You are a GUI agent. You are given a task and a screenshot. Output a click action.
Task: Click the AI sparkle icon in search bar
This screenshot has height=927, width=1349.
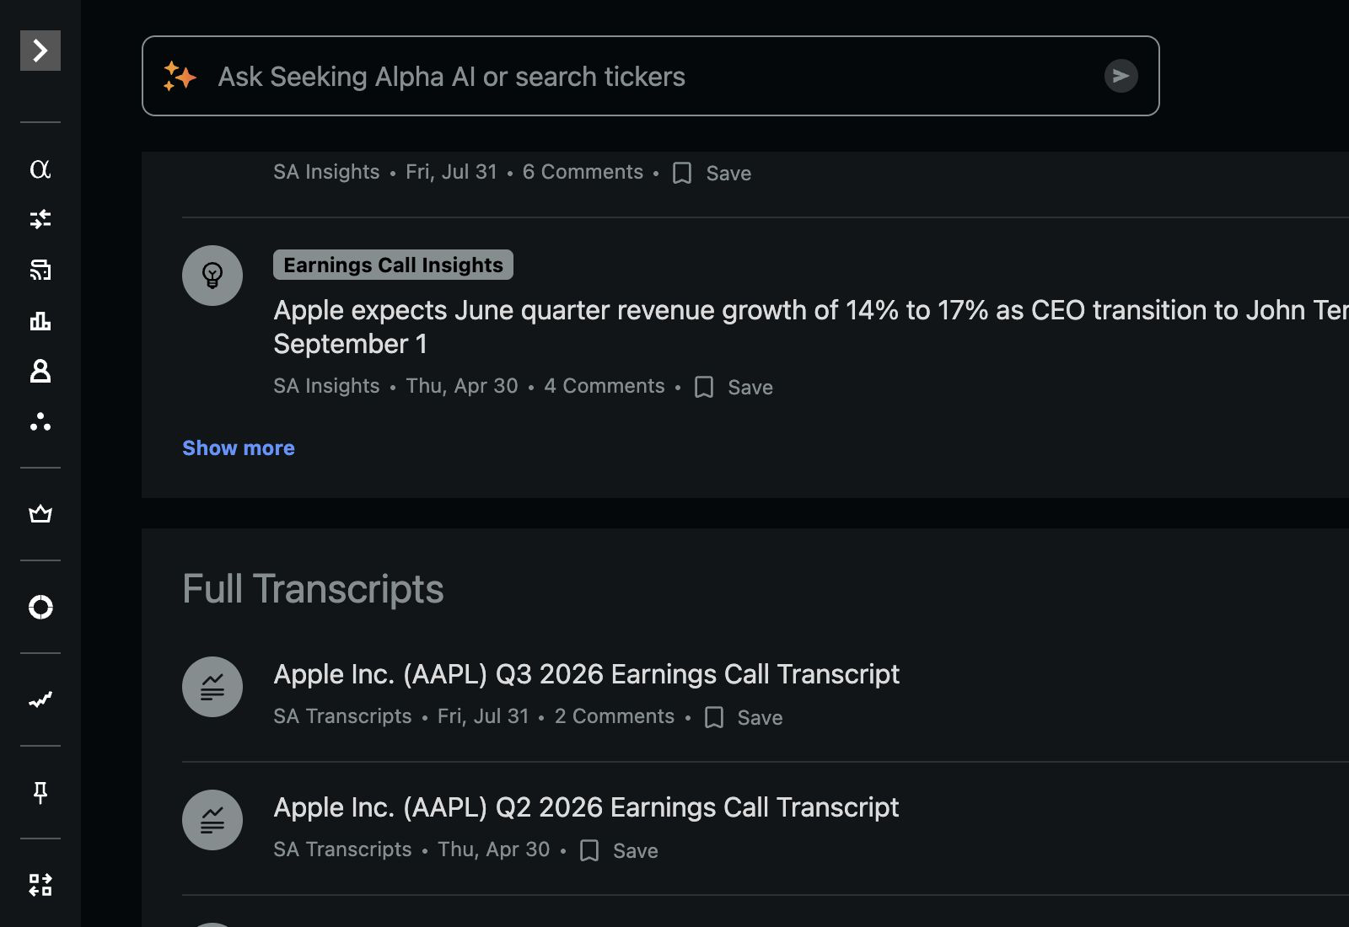180,76
